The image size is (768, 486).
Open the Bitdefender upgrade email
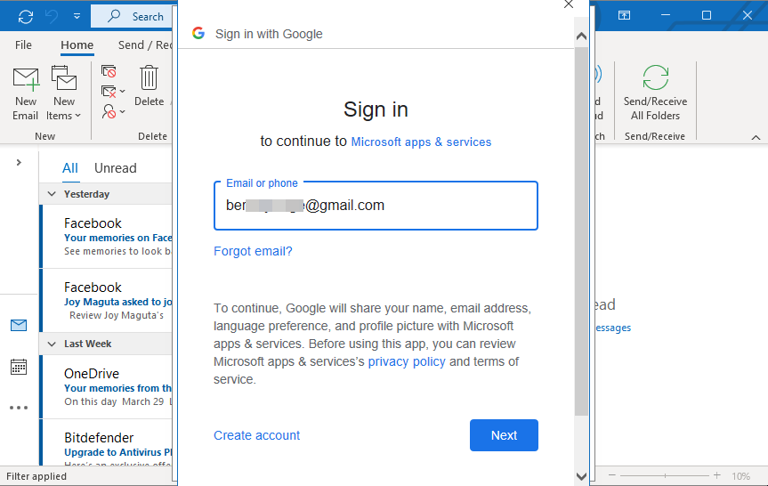(x=106, y=444)
